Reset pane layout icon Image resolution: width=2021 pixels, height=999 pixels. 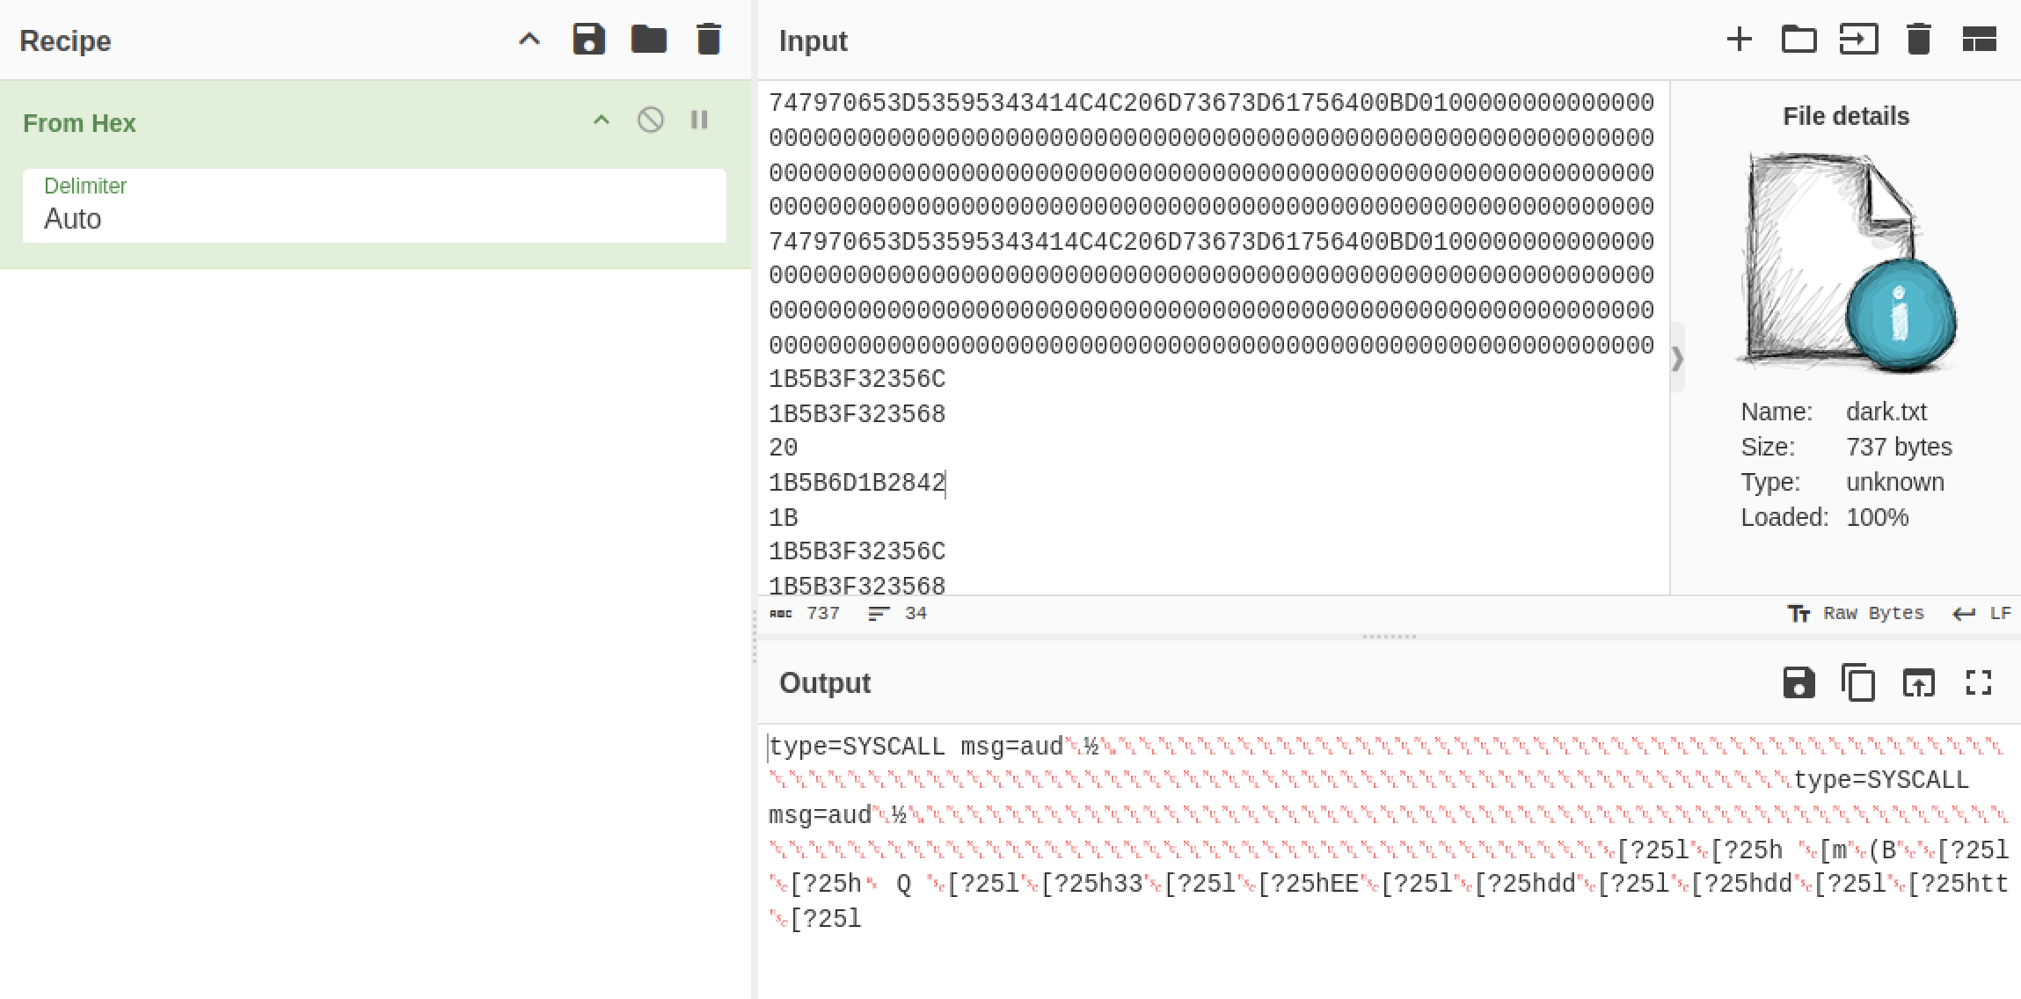[x=1979, y=40]
